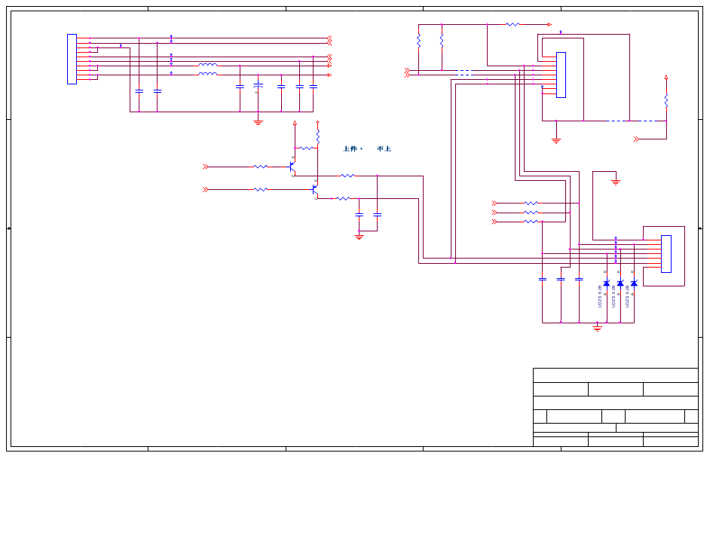Click the port symbol below the far-right resistor
The image size is (716, 551).
(637, 139)
